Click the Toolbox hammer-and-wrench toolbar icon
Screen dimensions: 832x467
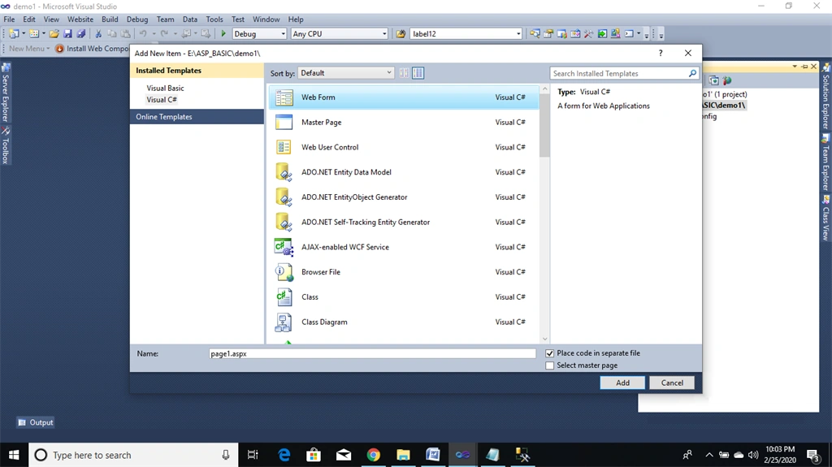click(588, 33)
